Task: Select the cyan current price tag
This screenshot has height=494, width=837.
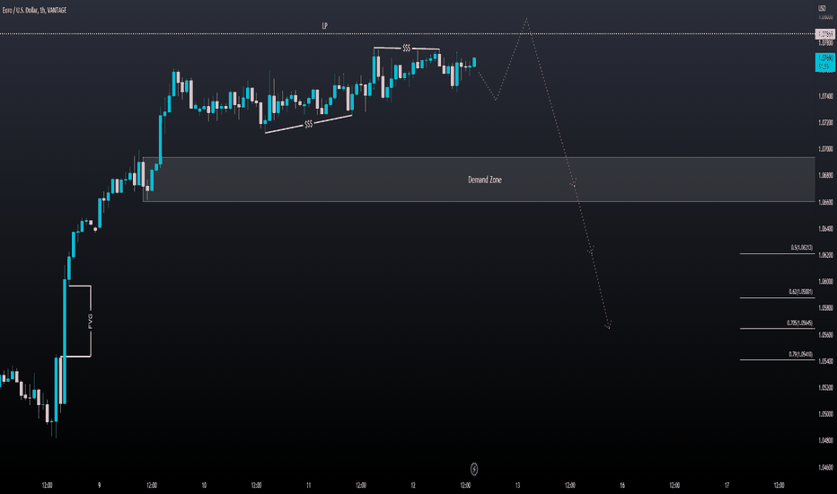Action: 825,62
